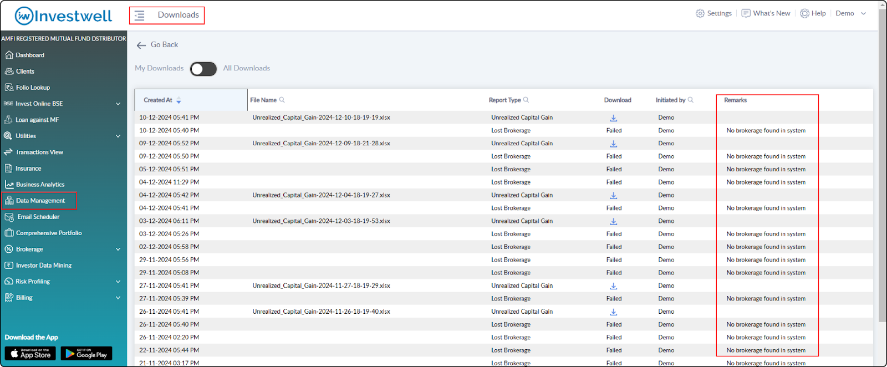The width and height of the screenshot is (887, 367).
Task: Click AMFI Registered Mutual Fund Distributor text
Action: click(x=64, y=39)
